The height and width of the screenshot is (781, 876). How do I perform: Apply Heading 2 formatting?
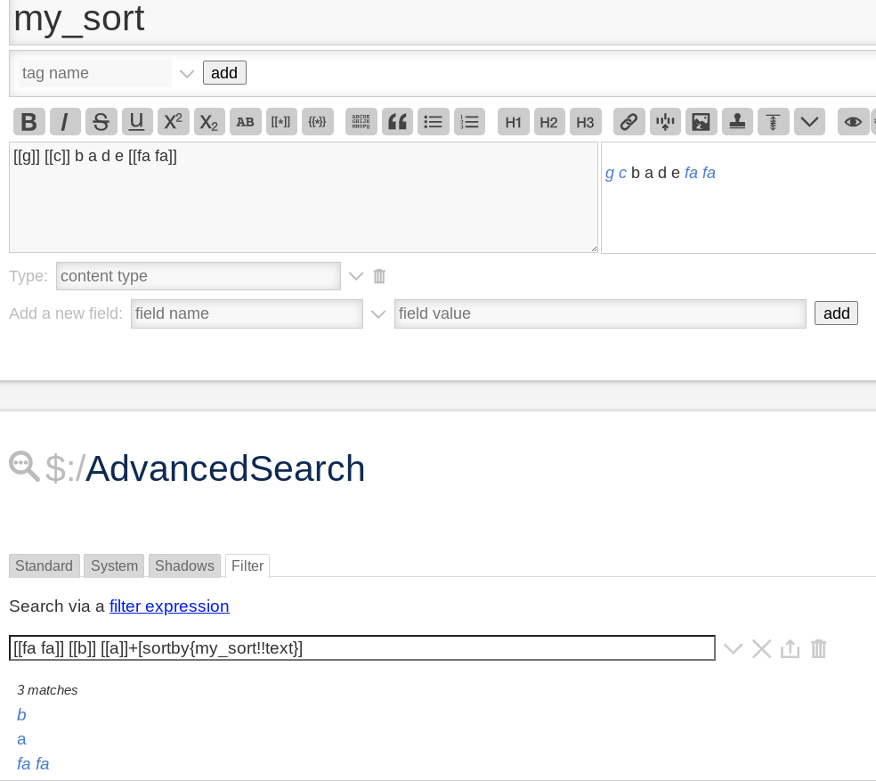(x=548, y=122)
